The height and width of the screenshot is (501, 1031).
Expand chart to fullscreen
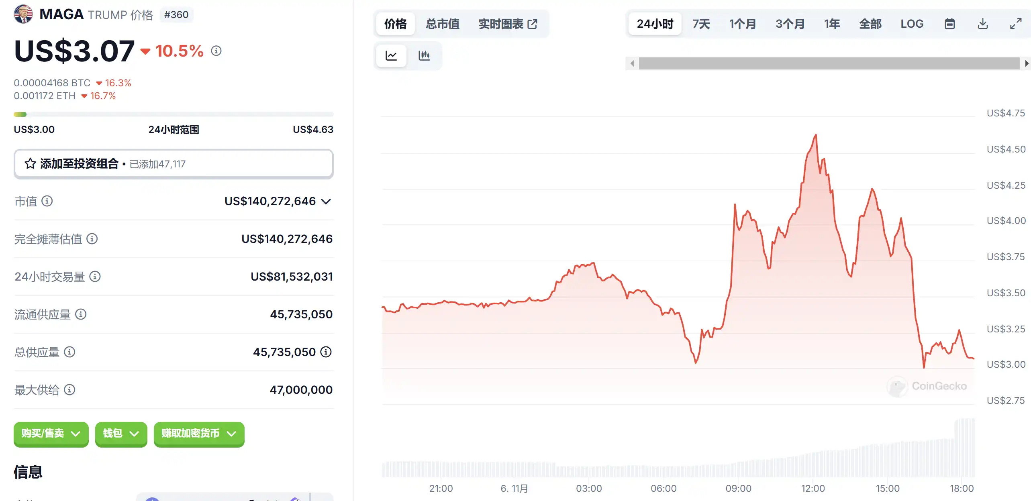pyautogui.click(x=1016, y=24)
